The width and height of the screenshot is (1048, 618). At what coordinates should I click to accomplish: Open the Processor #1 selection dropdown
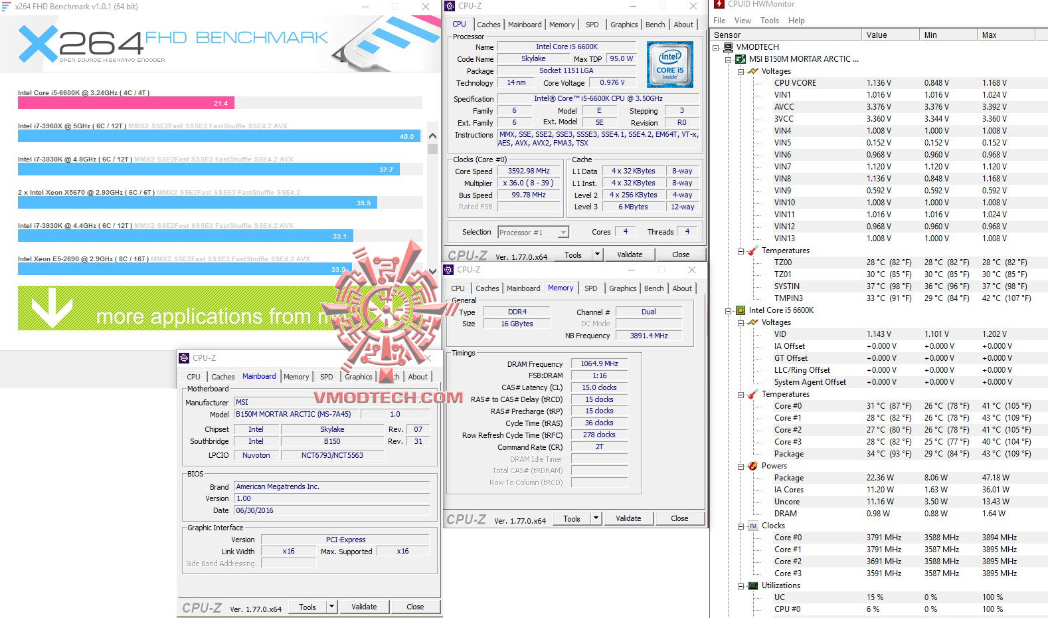563,233
